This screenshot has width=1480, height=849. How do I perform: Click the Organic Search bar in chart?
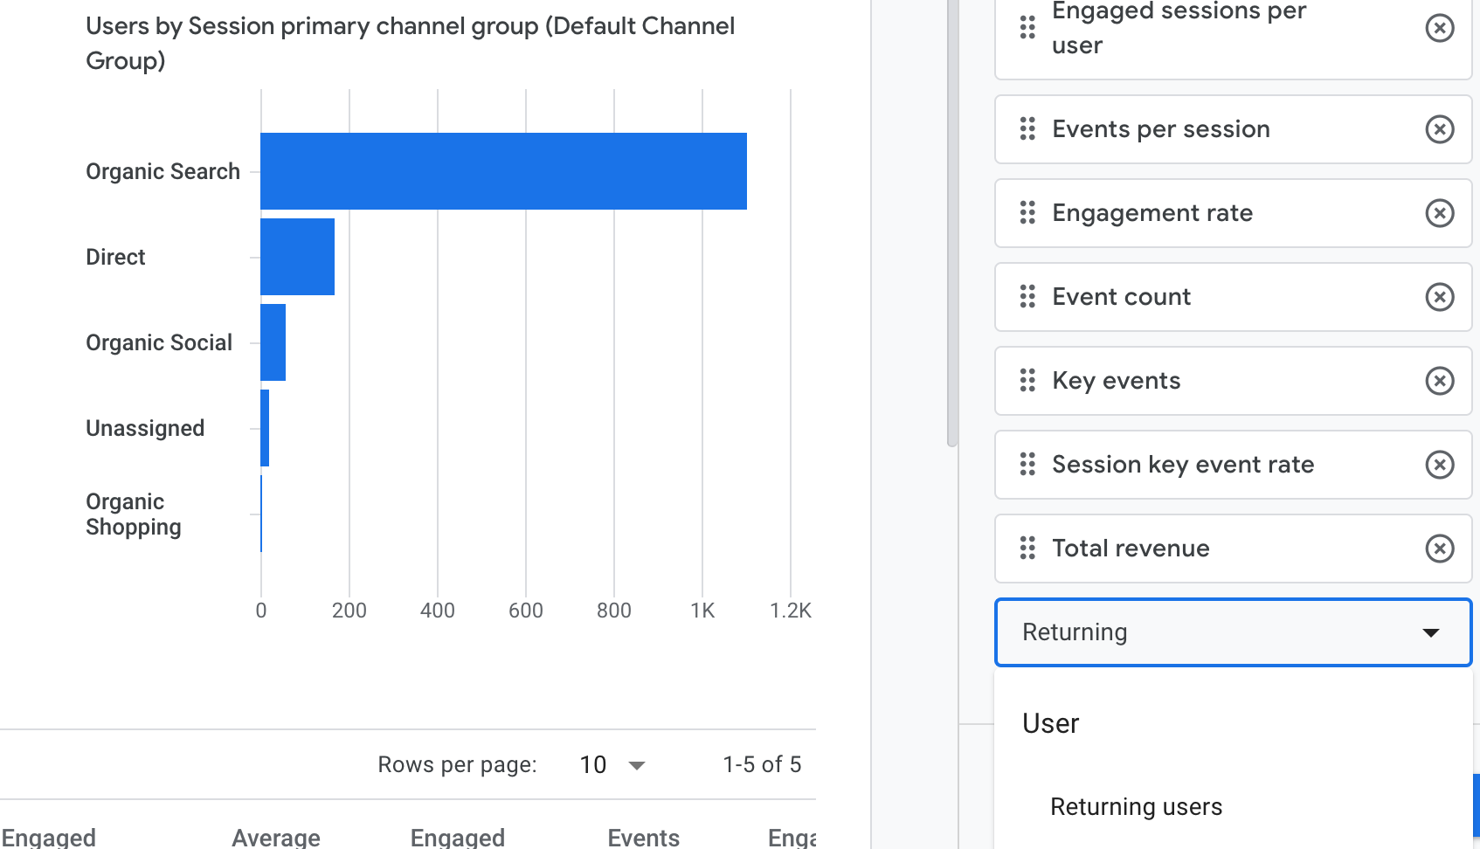click(x=502, y=170)
